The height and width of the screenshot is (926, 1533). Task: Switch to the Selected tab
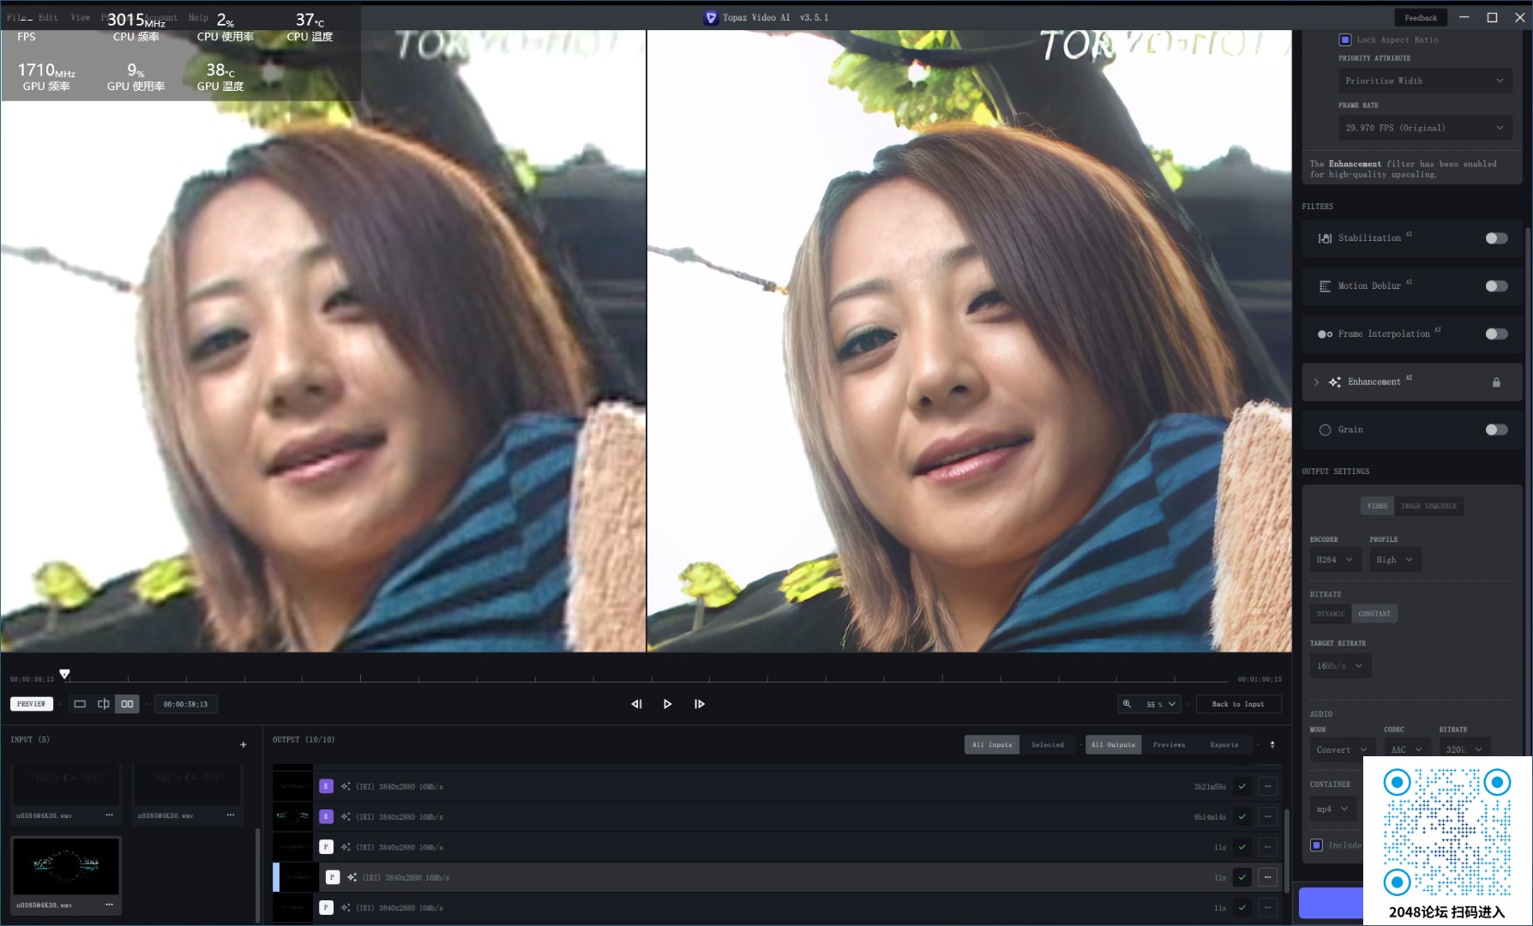(1048, 745)
